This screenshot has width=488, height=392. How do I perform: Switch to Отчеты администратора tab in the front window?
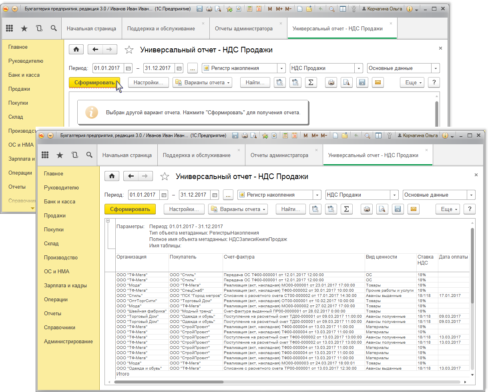coord(279,155)
